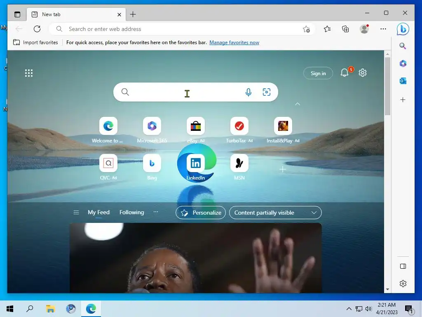The image size is (422, 317).
Task: Open the feed hamburger menu
Action: [x=76, y=213]
